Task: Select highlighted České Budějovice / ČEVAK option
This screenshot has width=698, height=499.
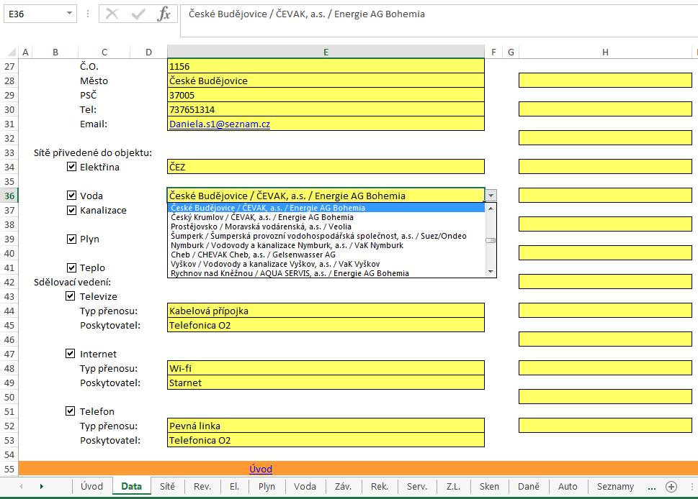Action: pyautogui.click(x=326, y=208)
